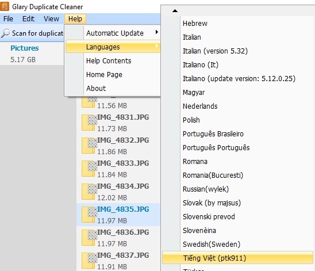Go to Home Page from Help menu
315x271 pixels.
click(x=113, y=75)
